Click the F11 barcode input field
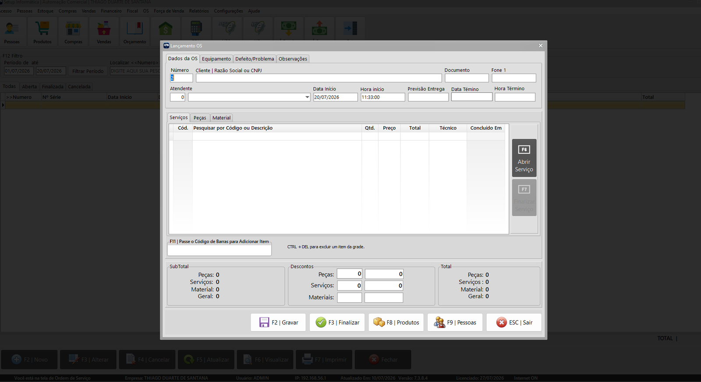701x382 pixels. coord(219,250)
